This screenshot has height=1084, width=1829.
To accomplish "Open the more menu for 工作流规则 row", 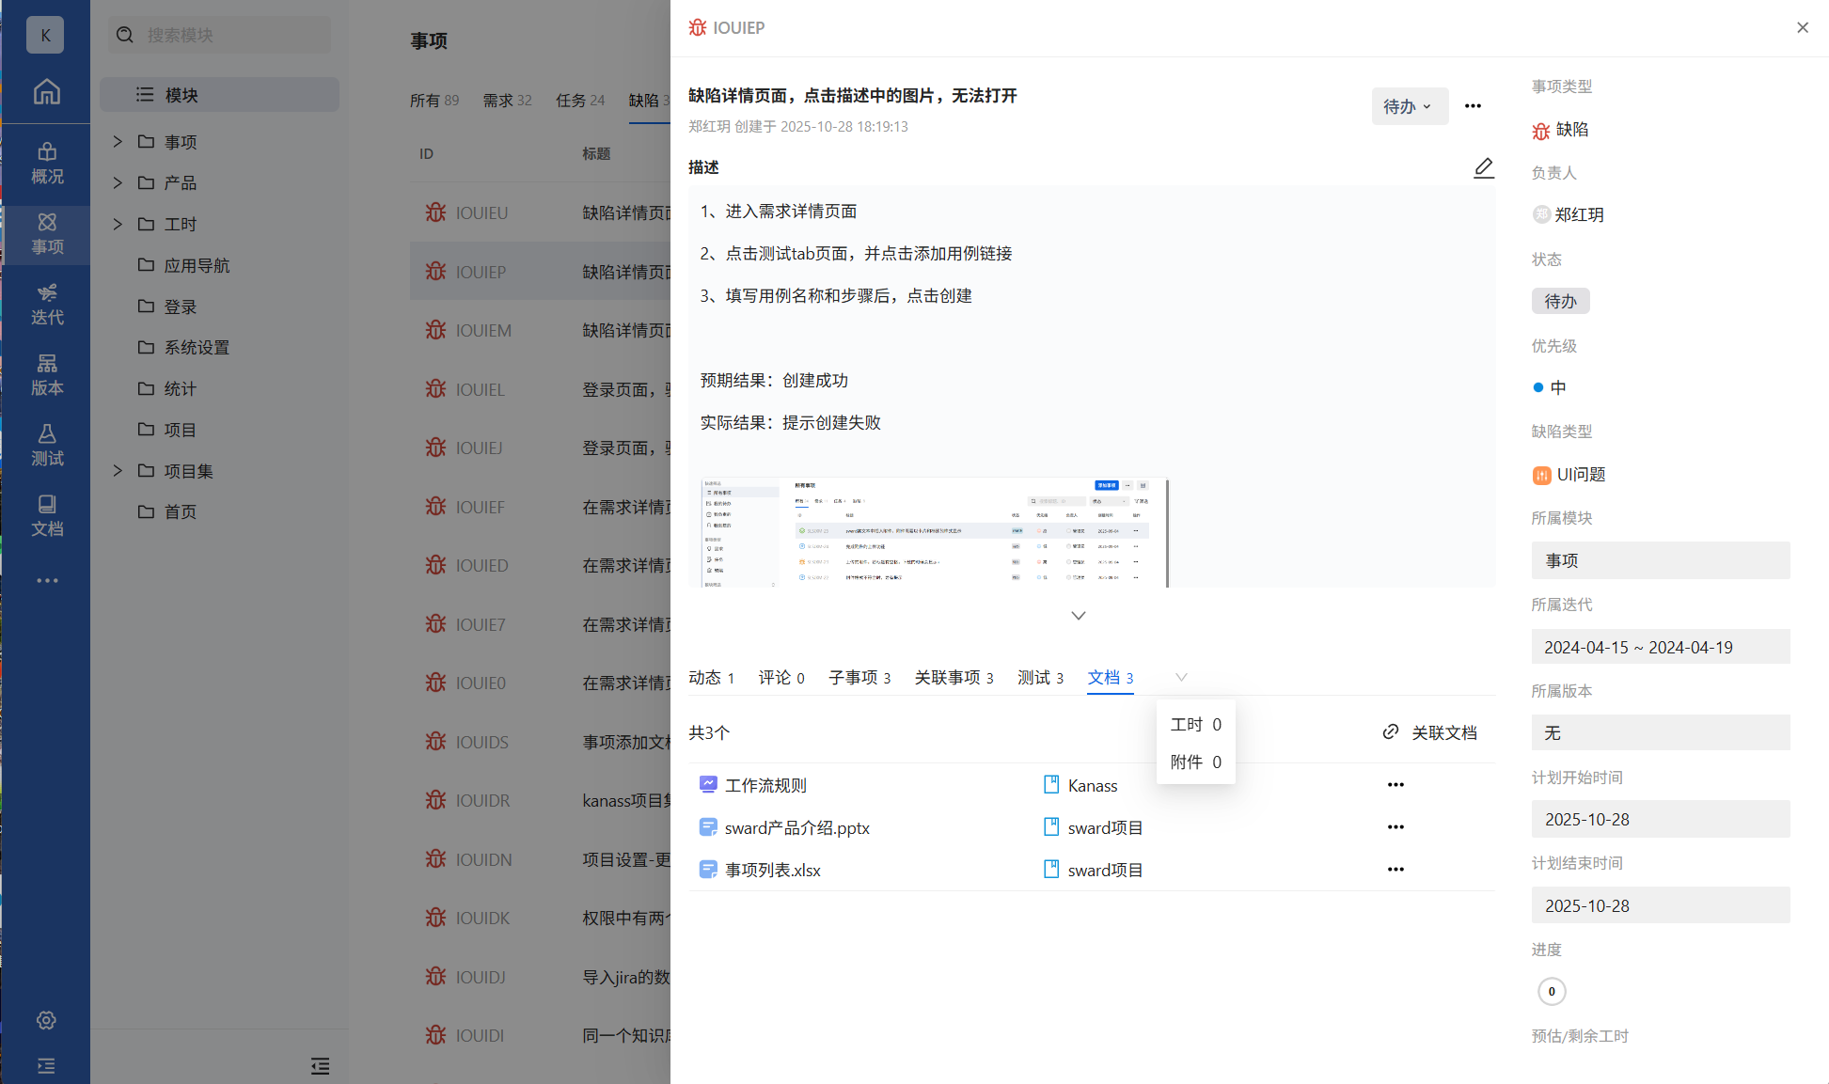I will [x=1395, y=785].
